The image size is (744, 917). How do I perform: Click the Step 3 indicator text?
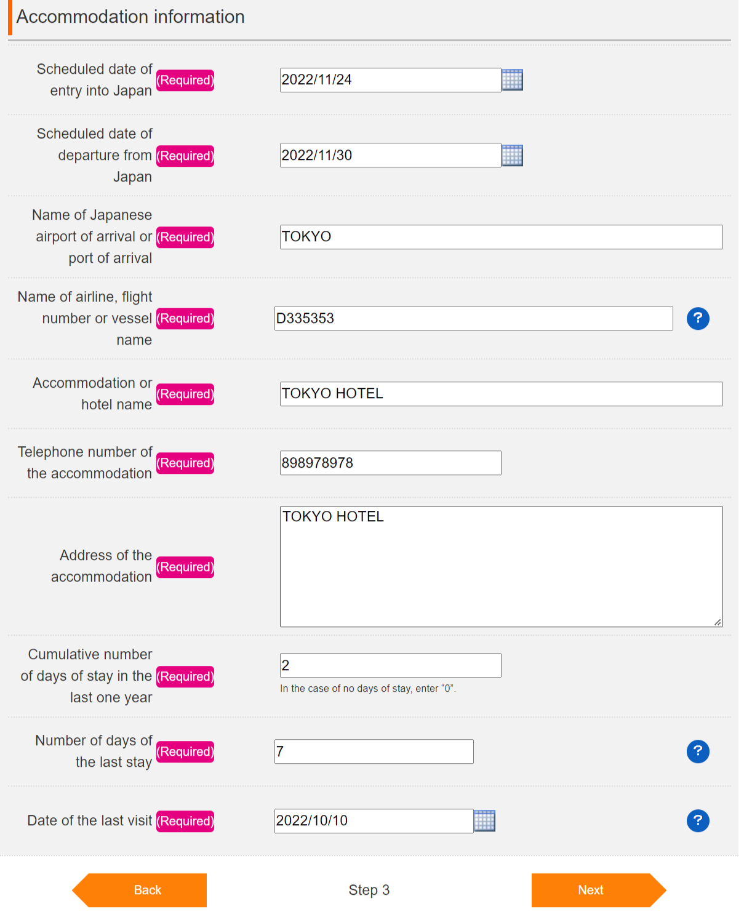pos(369,890)
